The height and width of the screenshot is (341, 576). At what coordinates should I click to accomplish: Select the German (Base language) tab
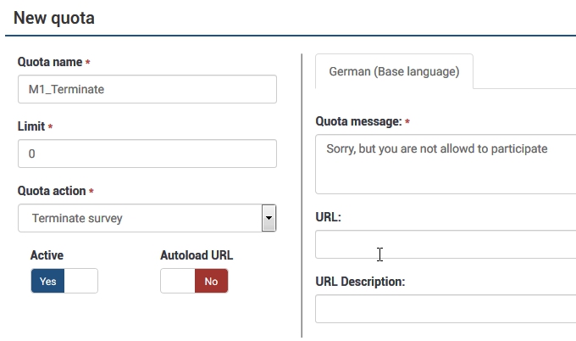pyautogui.click(x=394, y=71)
